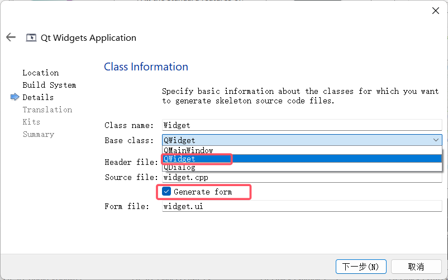Viewport: 448px width, 280px height.
Task: Click the Qt Widgets Application wizard icon
Action: [x=31, y=37]
